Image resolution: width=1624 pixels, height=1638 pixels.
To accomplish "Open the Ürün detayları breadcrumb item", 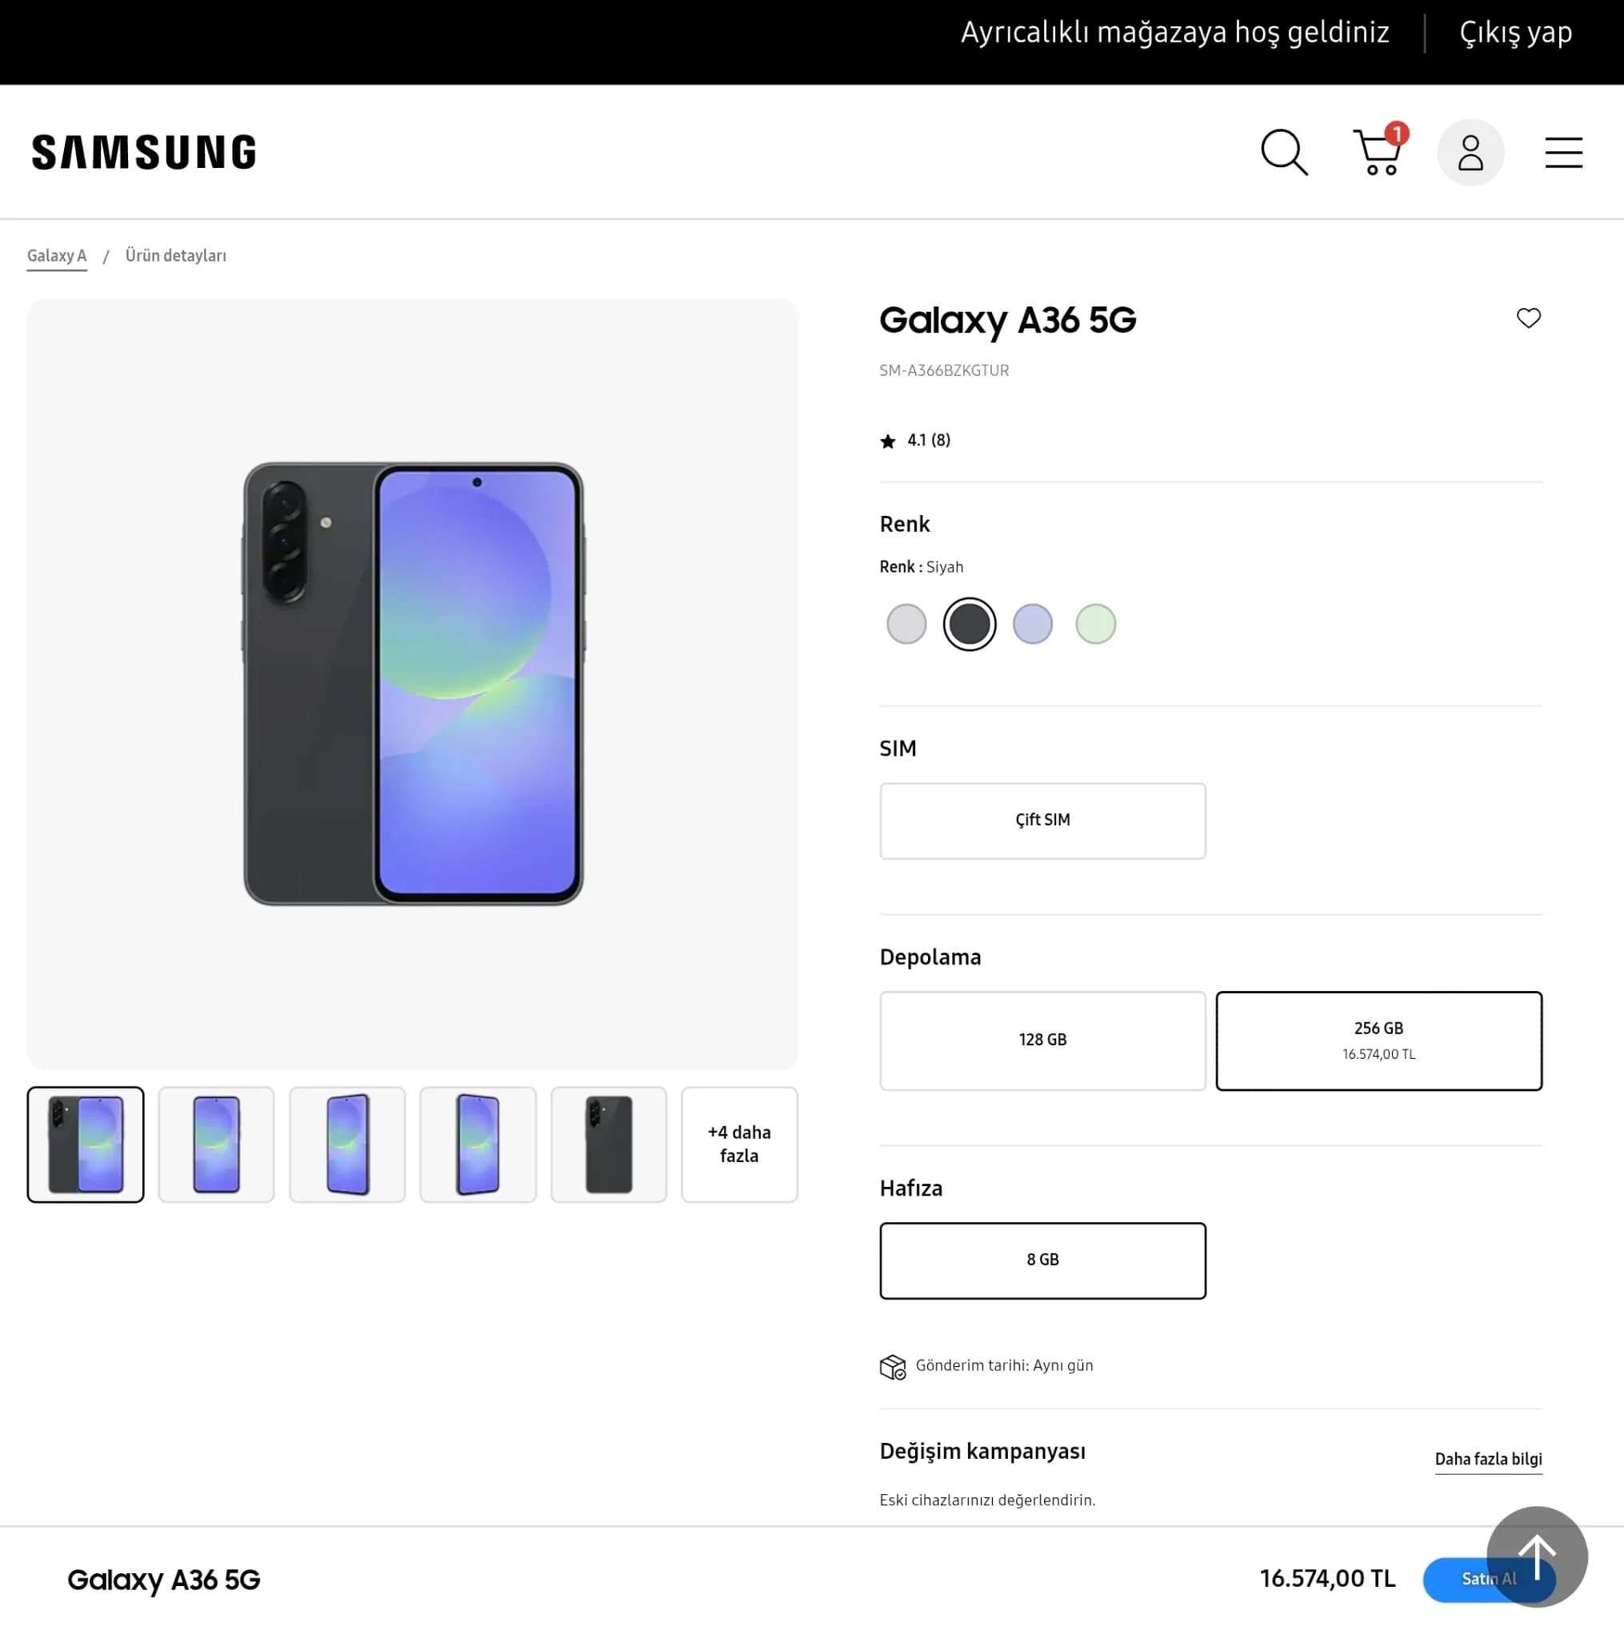I will point(175,256).
